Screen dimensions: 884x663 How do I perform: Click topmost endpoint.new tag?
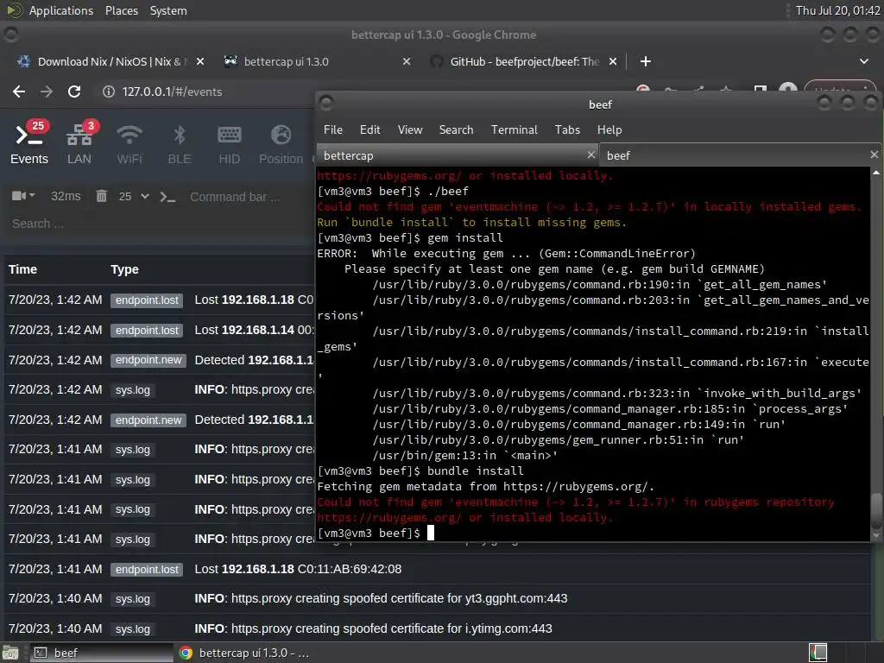[x=148, y=360]
